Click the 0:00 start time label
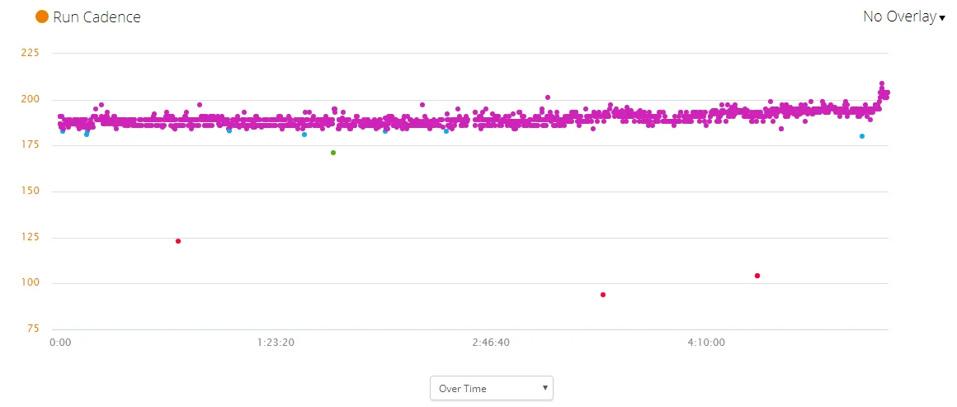Viewport: 957px width, 407px height. [60, 342]
